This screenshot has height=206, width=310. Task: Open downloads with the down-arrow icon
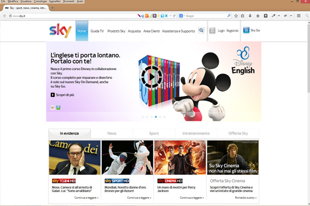(250, 16)
